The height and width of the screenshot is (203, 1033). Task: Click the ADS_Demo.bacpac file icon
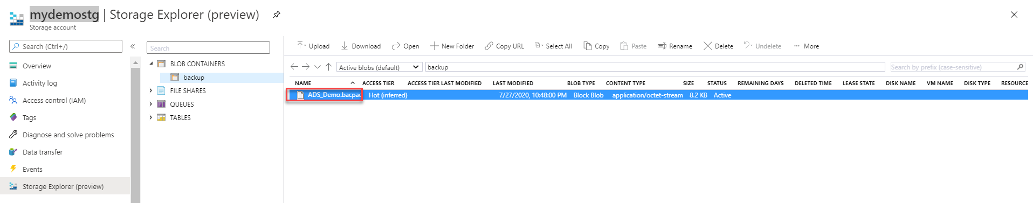(x=301, y=95)
